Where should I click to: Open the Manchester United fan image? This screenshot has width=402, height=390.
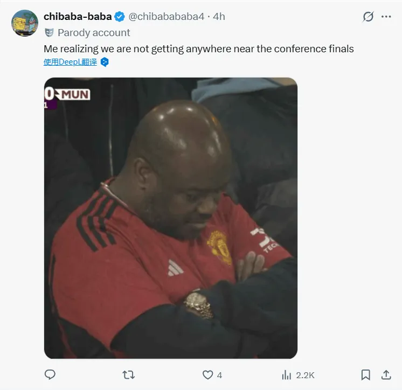[x=171, y=218]
